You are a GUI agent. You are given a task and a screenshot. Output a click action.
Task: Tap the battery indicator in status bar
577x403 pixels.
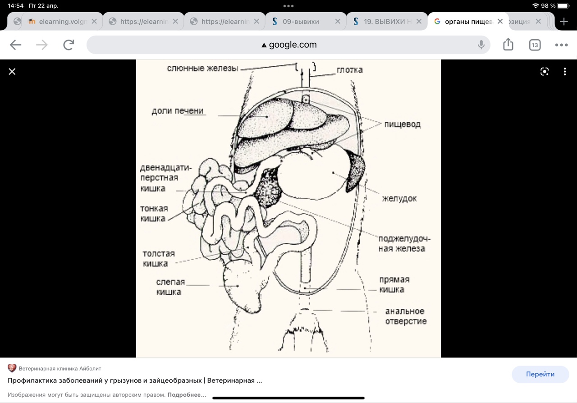pos(563,6)
